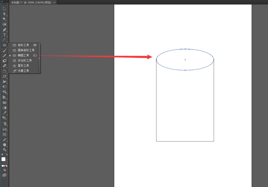Choose 矩形工具 from the flyout menu

(x=23, y=45)
